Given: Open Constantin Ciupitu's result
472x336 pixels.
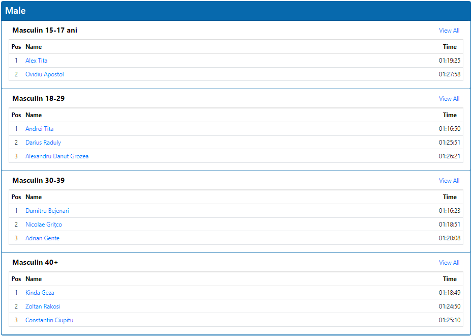Looking at the screenshot, I should [x=49, y=320].
